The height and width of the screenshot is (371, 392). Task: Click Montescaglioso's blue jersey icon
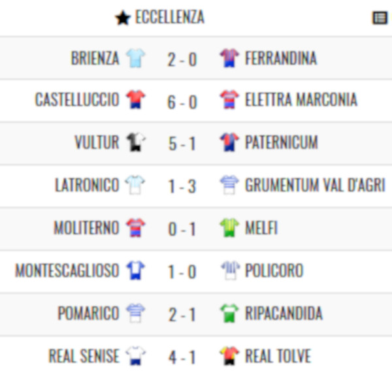pyautogui.click(x=135, y=270)
